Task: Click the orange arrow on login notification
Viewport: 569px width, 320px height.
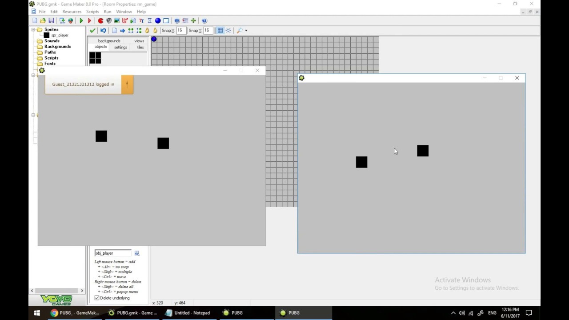Action: point(127,84)
